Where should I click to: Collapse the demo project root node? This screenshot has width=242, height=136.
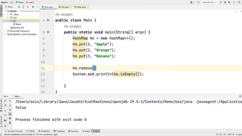coord(5,11)
